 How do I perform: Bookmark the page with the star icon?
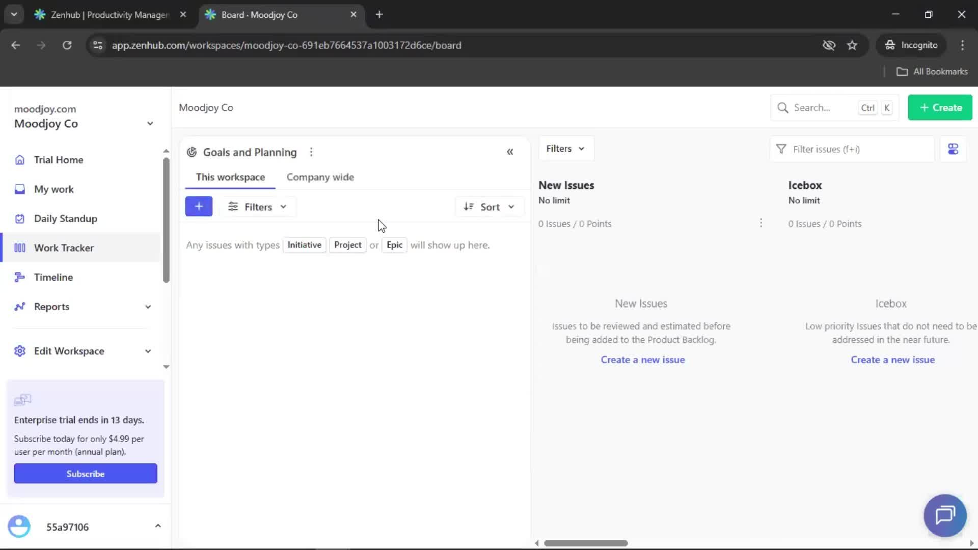(x=852, y=45)
